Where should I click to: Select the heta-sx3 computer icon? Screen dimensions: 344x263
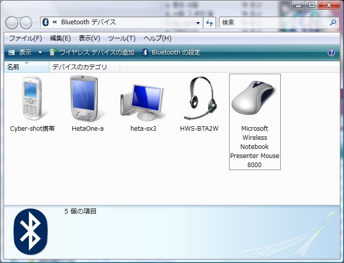pos(142,102)
